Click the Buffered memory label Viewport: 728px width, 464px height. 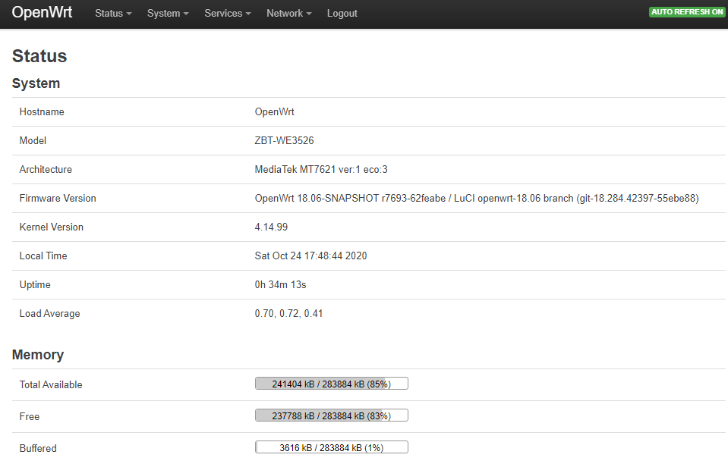(38, 448)
